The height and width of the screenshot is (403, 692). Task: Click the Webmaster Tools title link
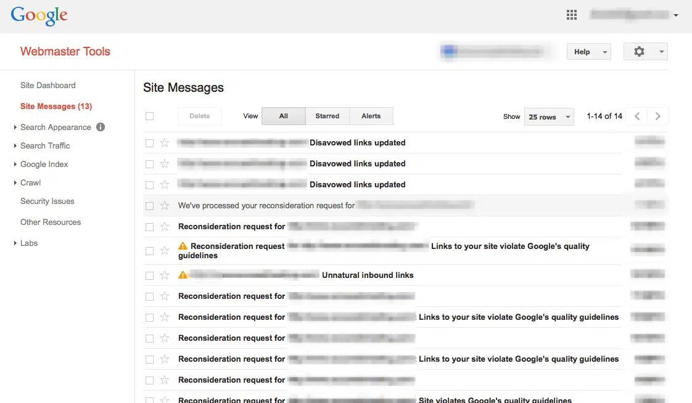pos(65,51)
